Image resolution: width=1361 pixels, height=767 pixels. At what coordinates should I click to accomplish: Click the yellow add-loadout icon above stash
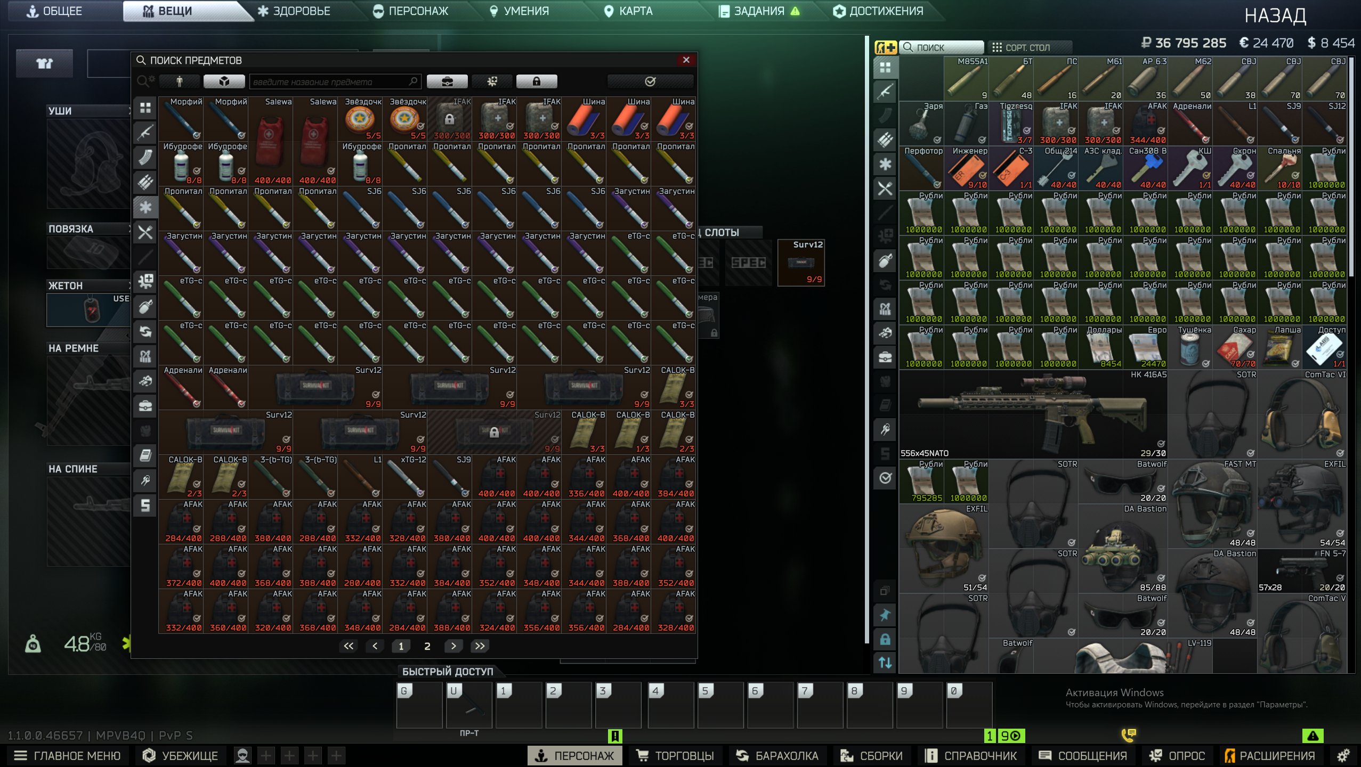(886, 47)
